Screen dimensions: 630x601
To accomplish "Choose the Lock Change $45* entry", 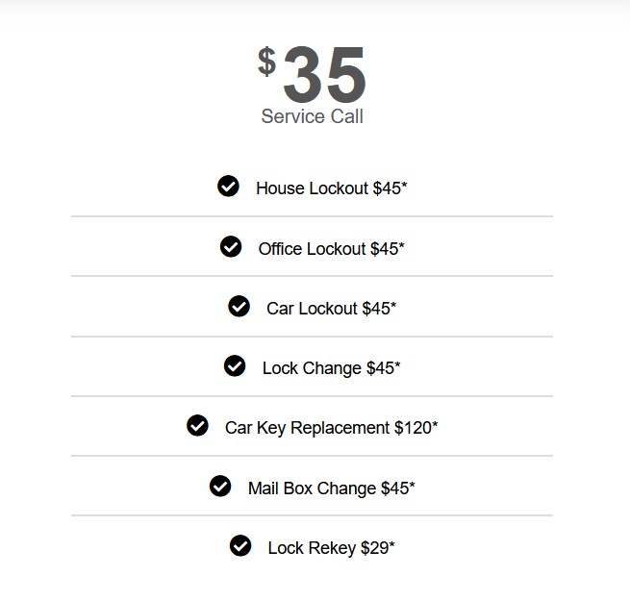I will tap(331, 368).
